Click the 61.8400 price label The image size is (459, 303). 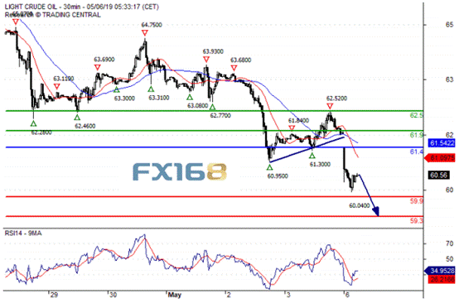click(x=298, y=121)
